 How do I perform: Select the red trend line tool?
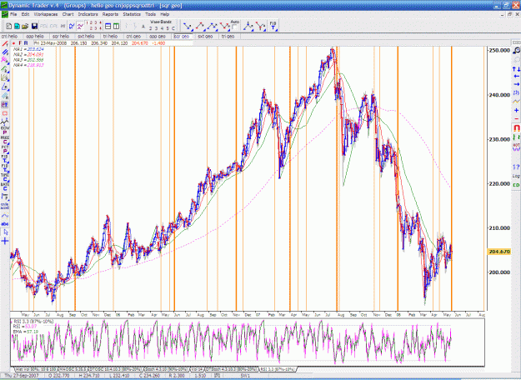pos(5,44)
